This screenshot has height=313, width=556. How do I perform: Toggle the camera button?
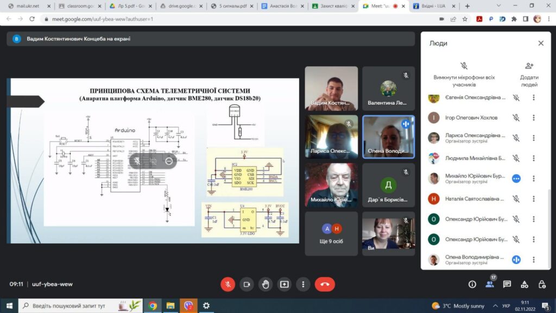point(247,284)
